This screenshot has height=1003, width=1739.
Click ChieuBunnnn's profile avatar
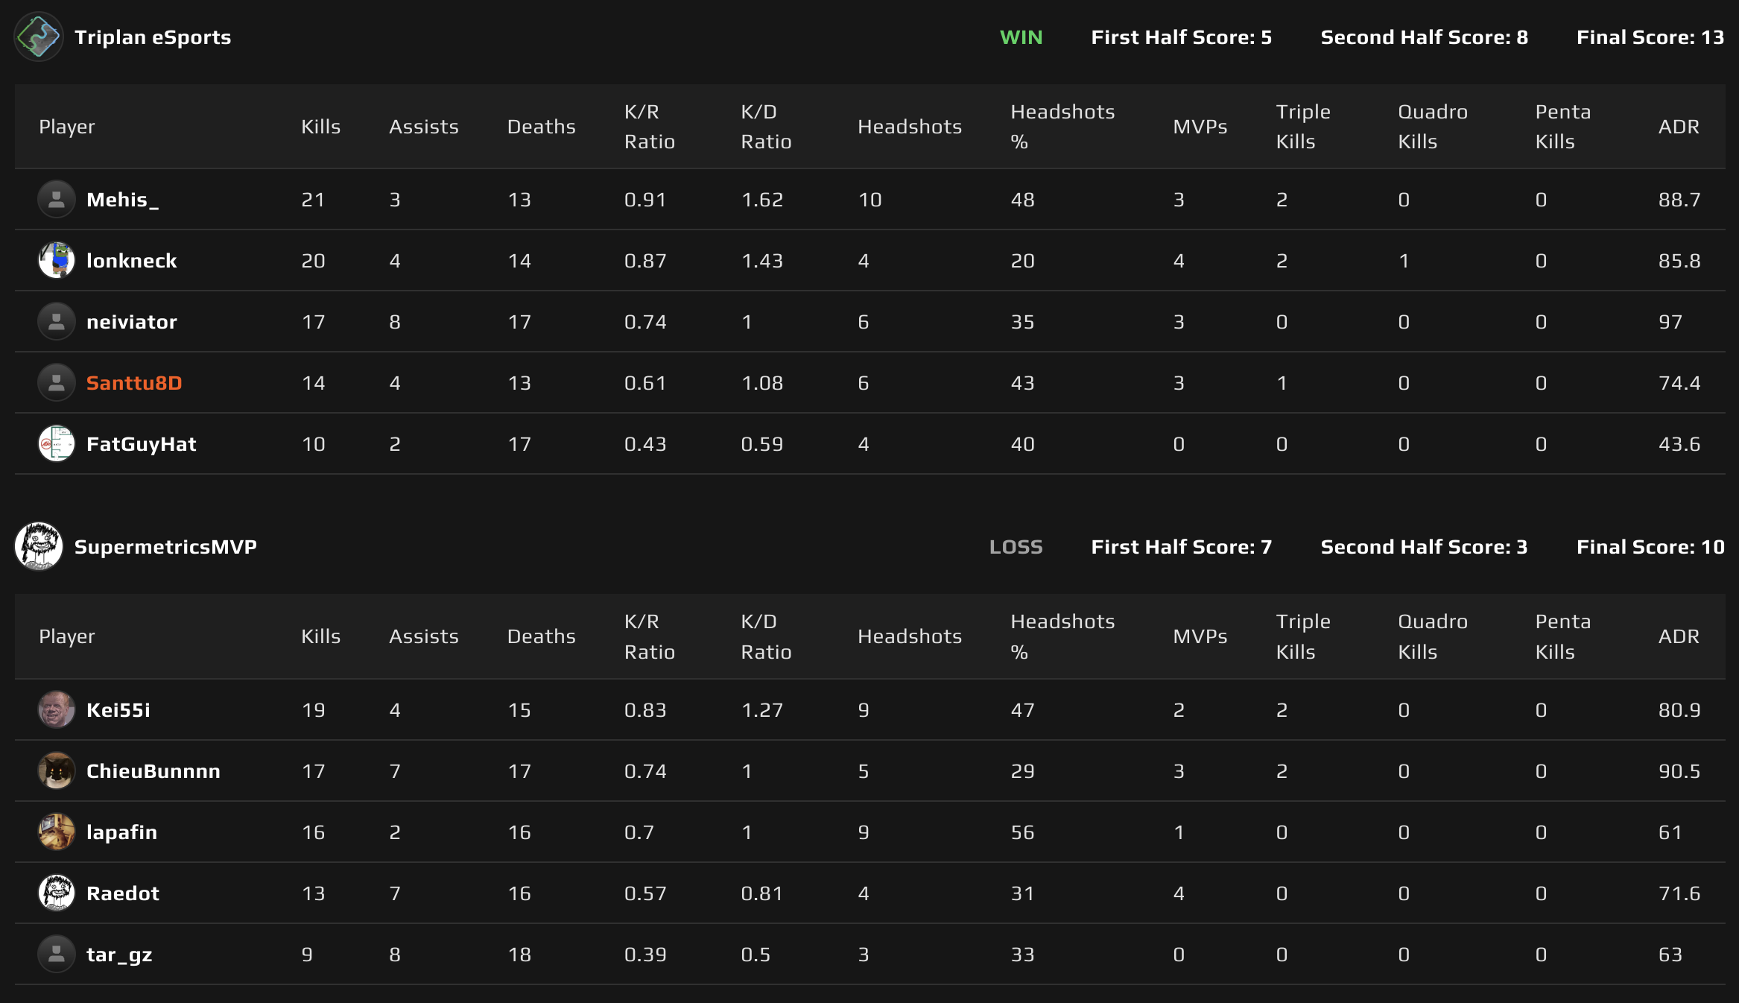(57, 771)
